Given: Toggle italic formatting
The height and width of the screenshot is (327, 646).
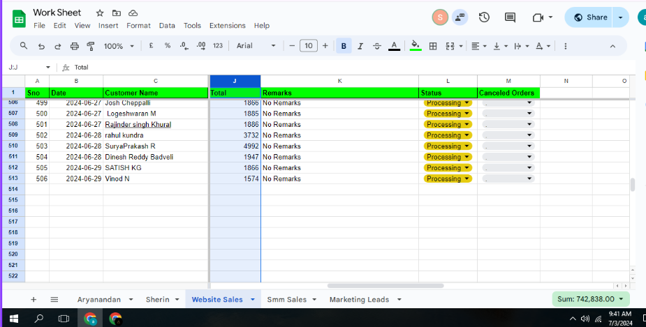Looking at the screenshot, I should click(x=360, y=46).
